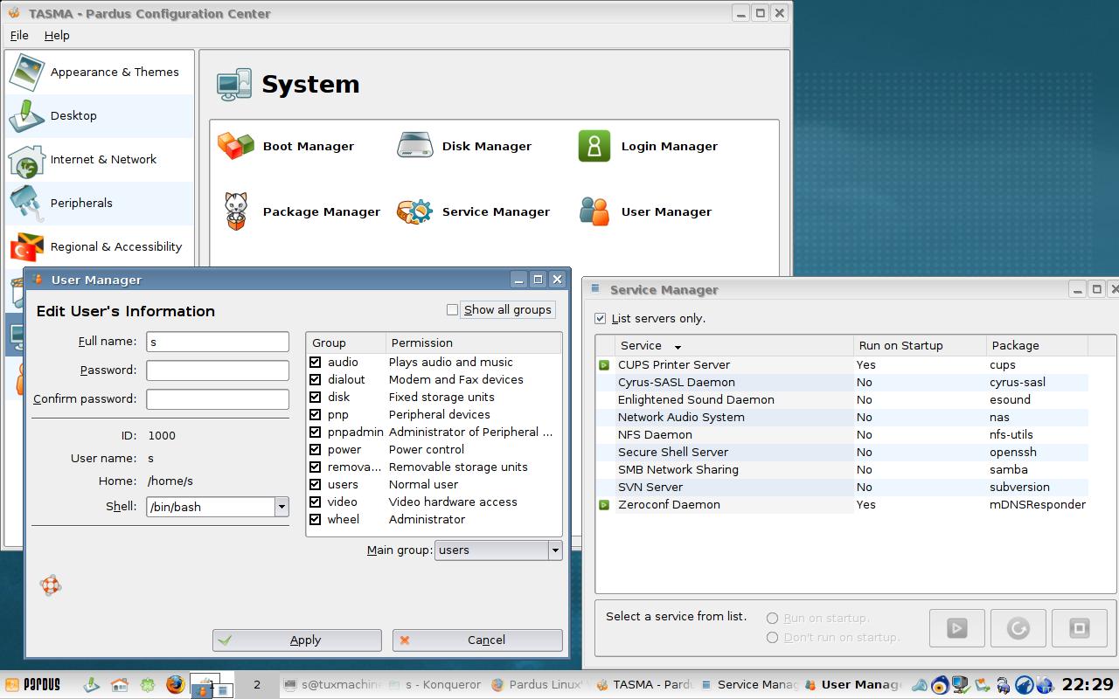Viewport: 1119px width, 699px height.
Task: Sort by the Package column header
Action: (1037, 346)
